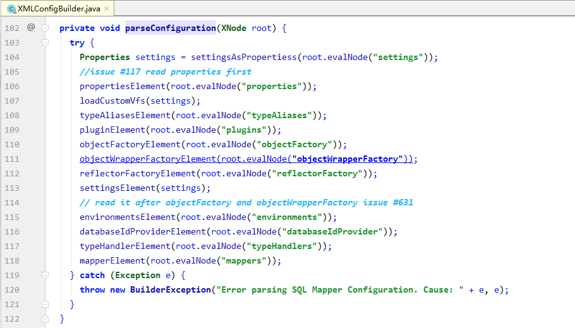Click the "reflectorFactory" string literal

pos(317,174)
